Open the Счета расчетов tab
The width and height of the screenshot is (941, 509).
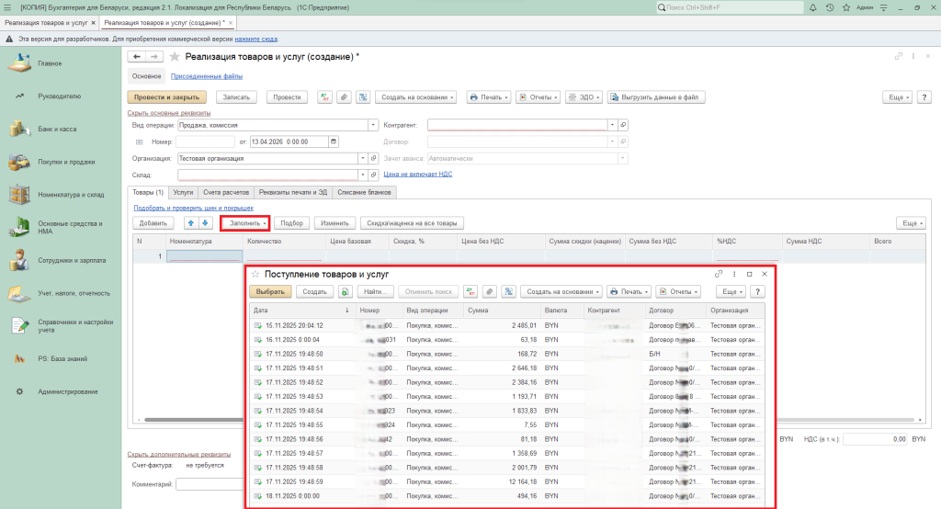(x=225, y=192)
